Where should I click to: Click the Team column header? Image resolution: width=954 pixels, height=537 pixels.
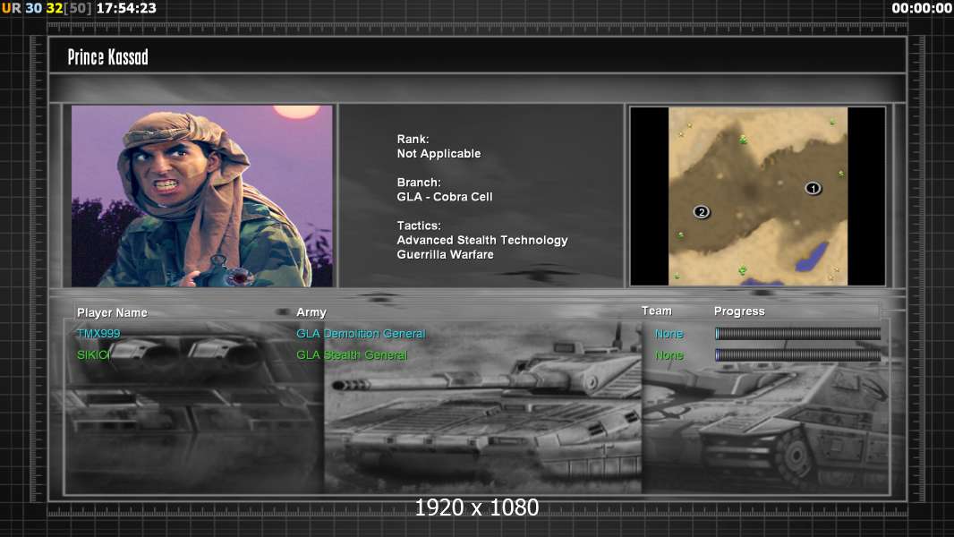[x=657, y=311]
